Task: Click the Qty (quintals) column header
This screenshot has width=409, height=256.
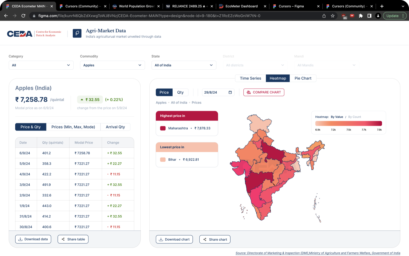Action: coord(53,142)
